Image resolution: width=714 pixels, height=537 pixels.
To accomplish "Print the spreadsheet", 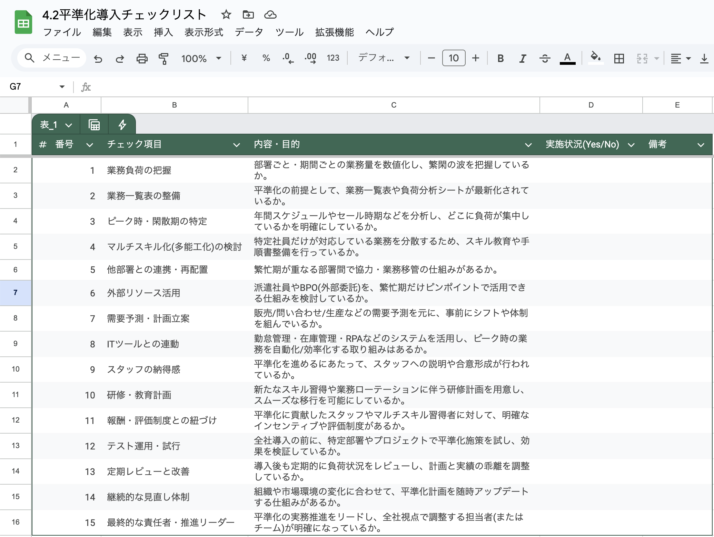I will click(142, 58).
